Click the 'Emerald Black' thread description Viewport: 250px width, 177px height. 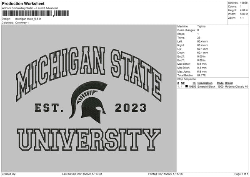[206, 86]
